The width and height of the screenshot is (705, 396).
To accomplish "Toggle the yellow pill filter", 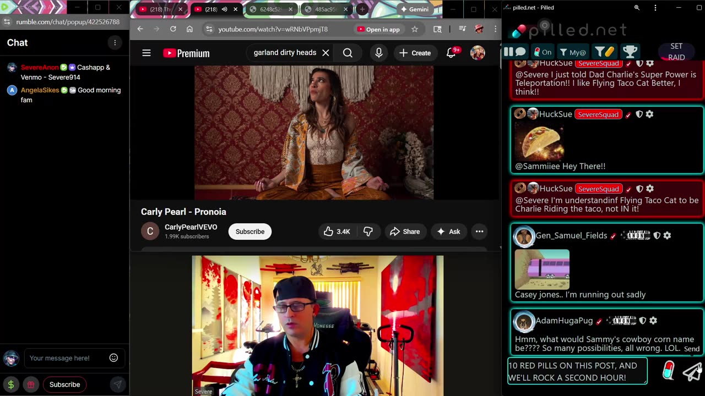I will (x=604, y=52).
